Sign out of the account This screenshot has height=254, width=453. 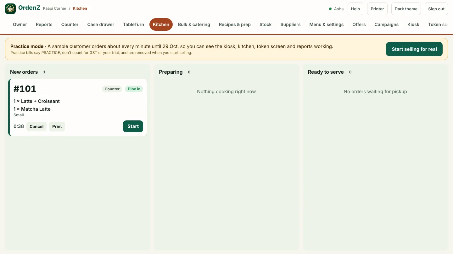[x=436, y=9]
